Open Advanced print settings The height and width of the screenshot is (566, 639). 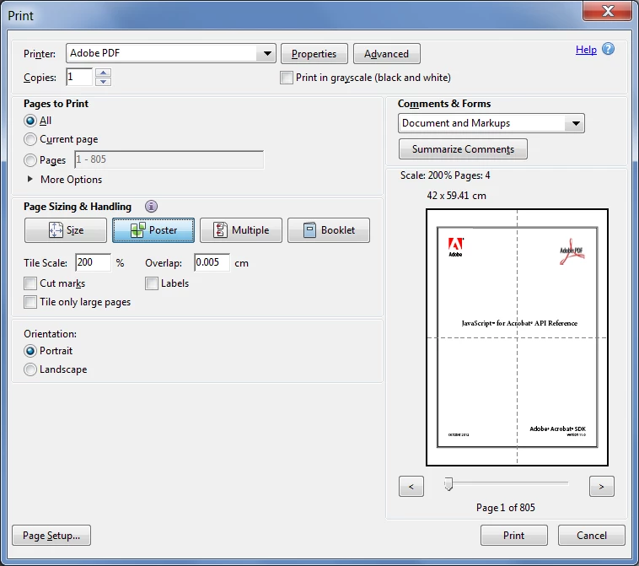tap(386, 54)
